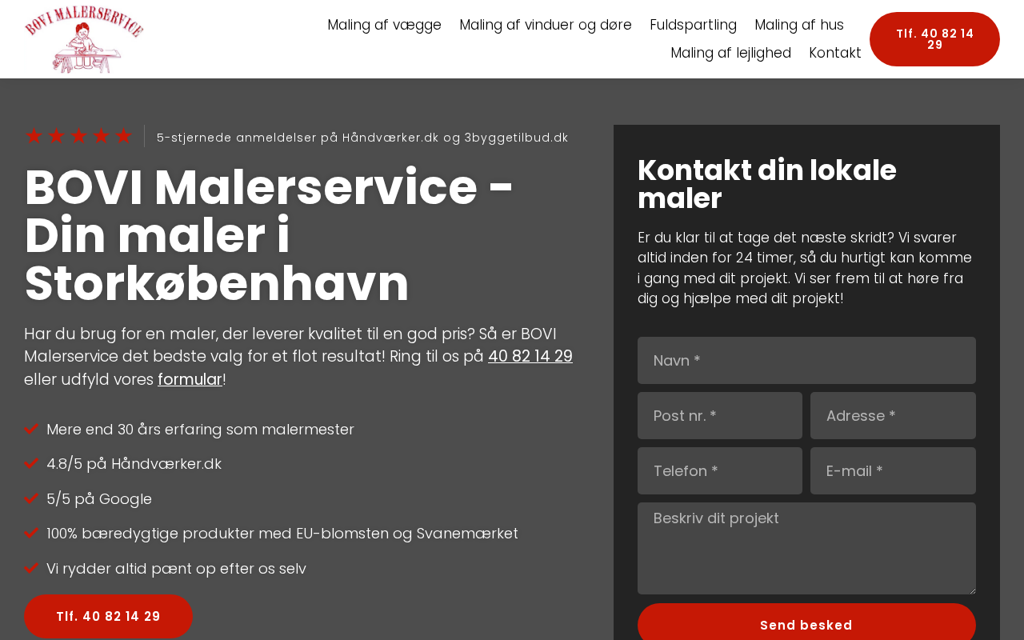
Task: Focus the Telefon input field
Action: pos(720,470)
